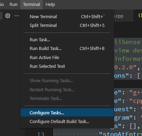Open the ellipsis more actions icon

pyautogui.click(x=17, y=16)
